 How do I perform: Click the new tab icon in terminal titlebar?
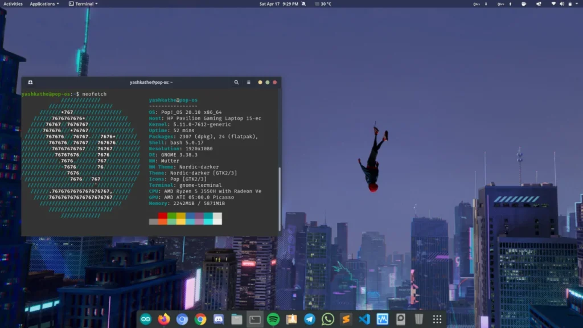point(31,82)
